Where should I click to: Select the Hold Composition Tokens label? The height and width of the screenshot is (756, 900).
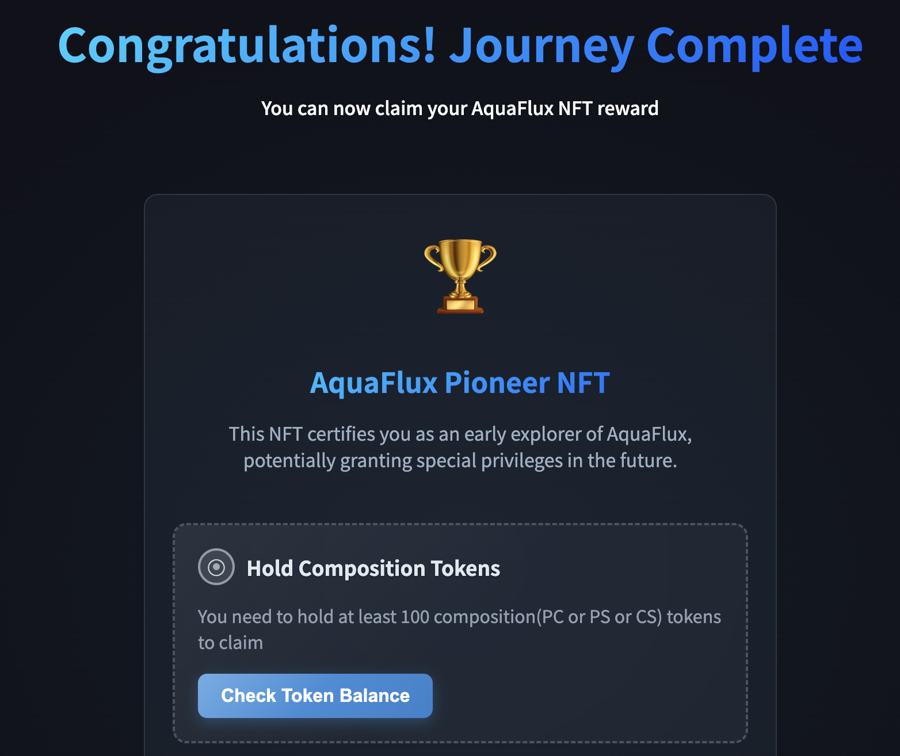click(373, 568)
